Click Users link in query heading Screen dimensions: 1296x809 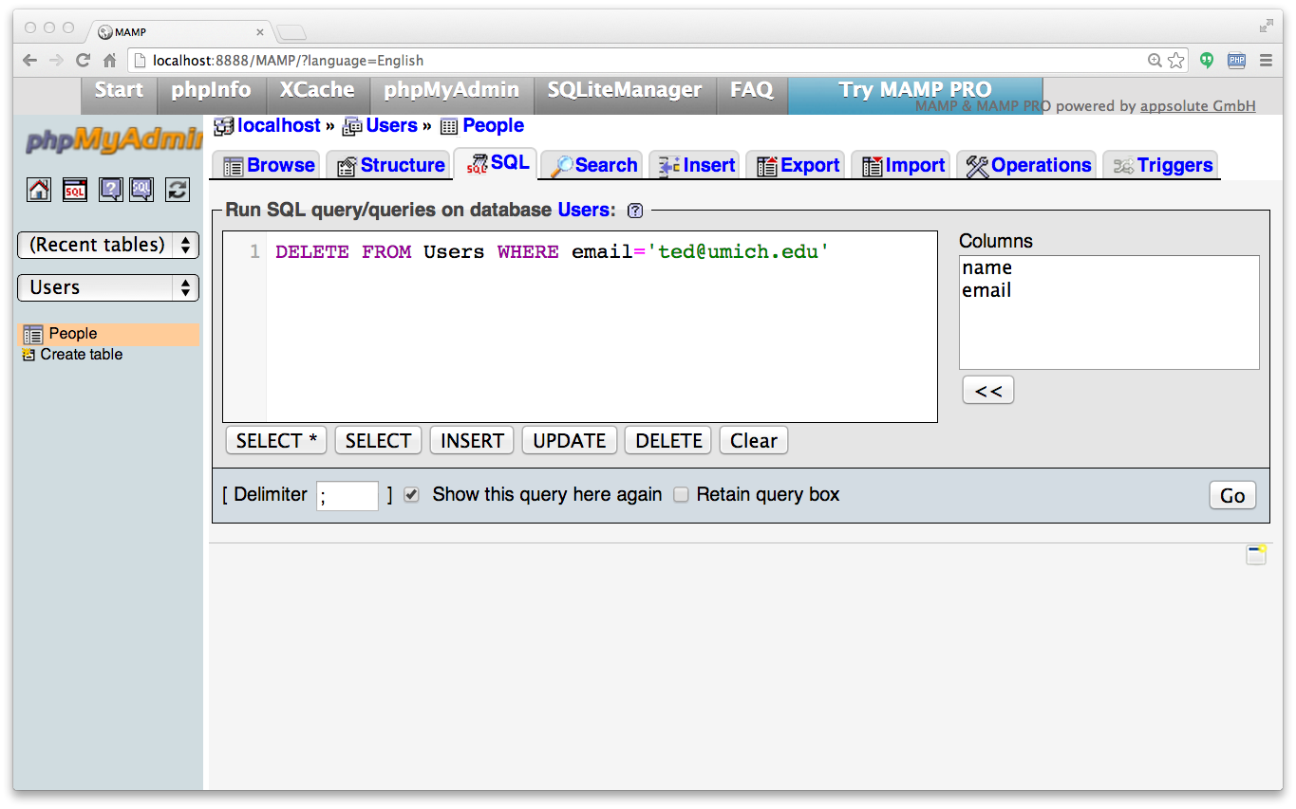pyautogui.click(x=584, y=210)
